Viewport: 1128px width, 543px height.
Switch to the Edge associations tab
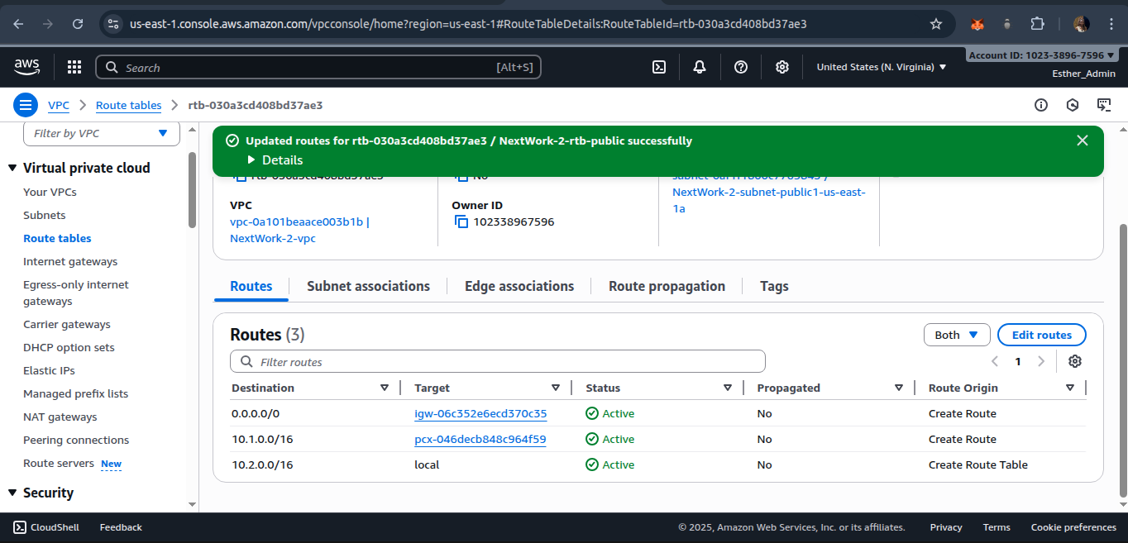tap(519, 286)
